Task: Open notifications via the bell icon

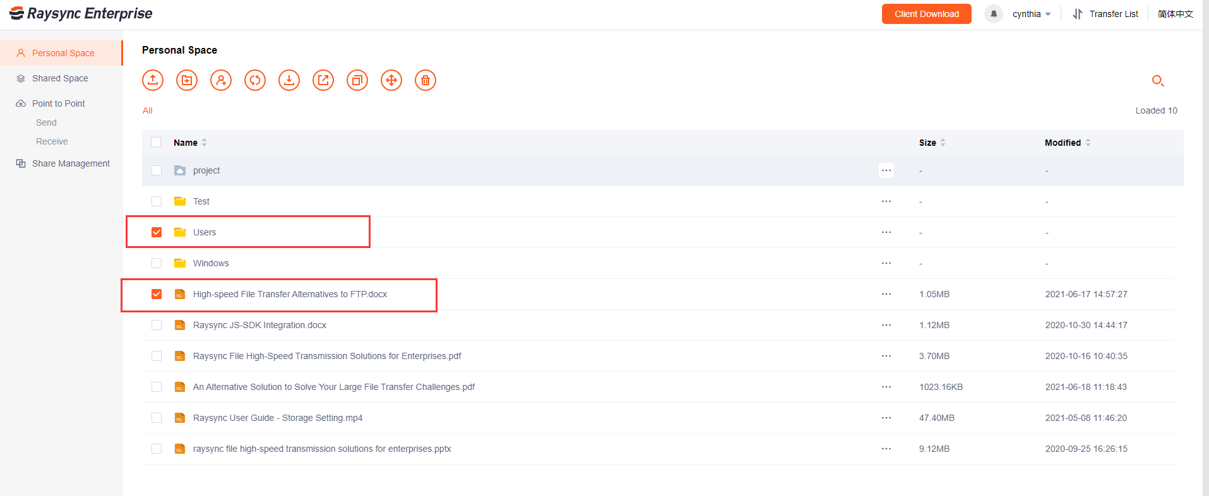Action: coord(994,14)
